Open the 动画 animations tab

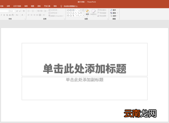tap(8, 6)
